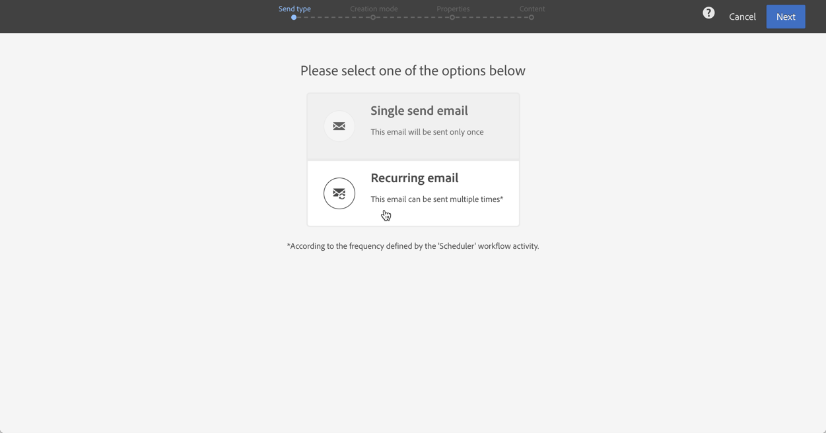Click the Scheduler workflow footnote text
The width and height of the screenshot is (826, 433).
(413, 246)
